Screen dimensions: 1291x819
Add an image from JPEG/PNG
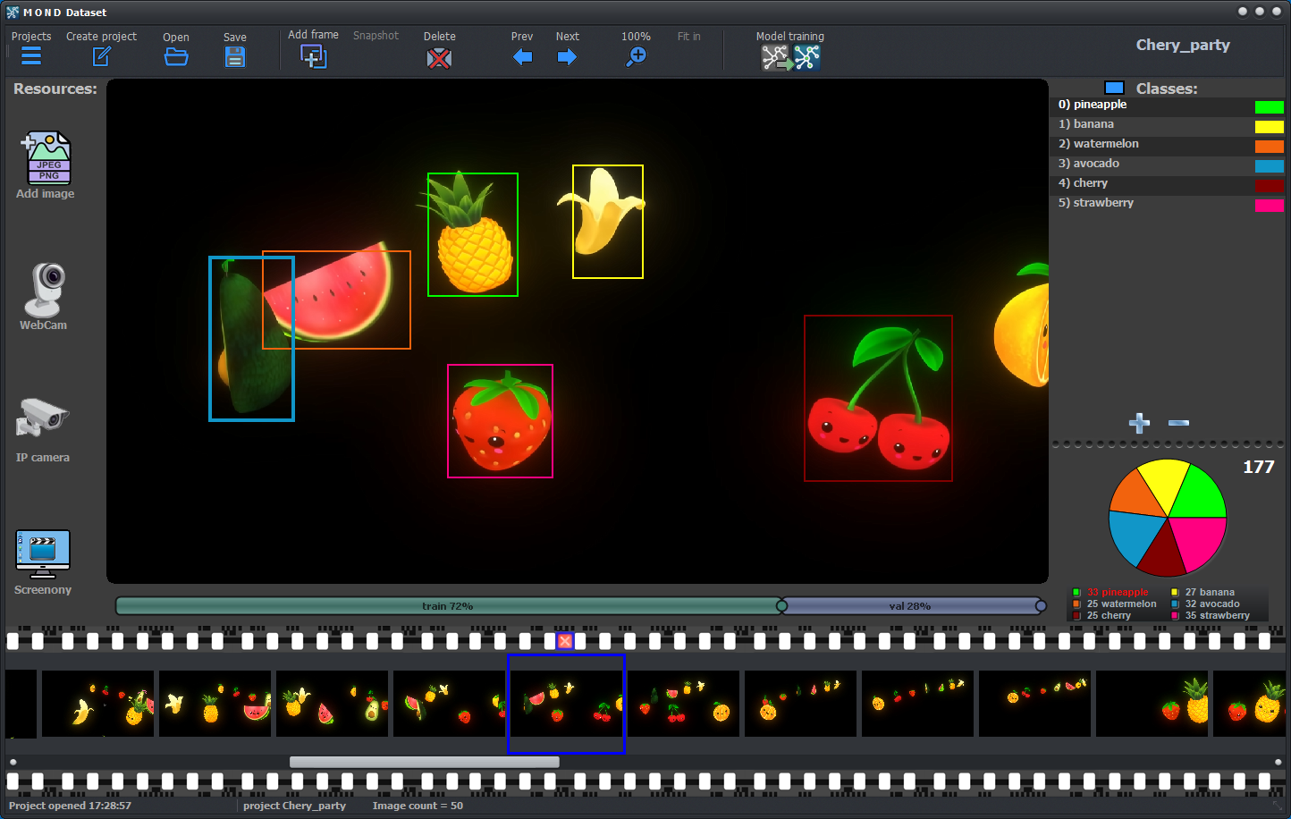pos(48,158)
